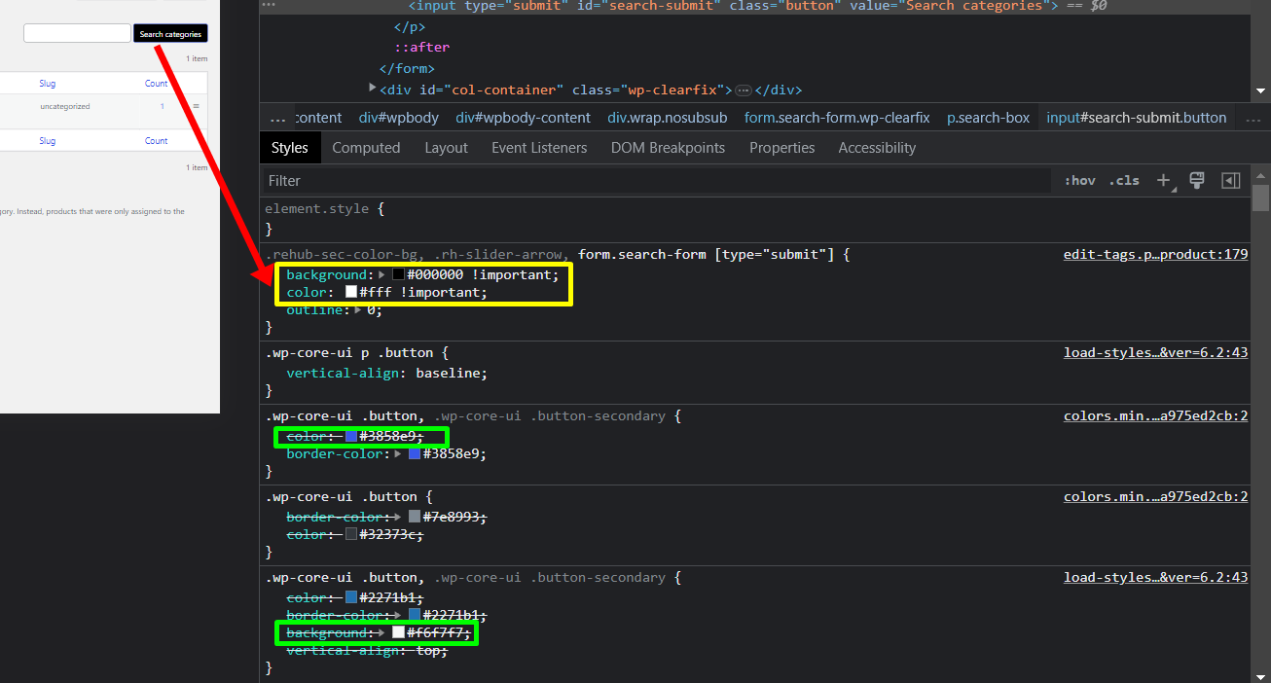This screenshot has width=1271, height=683.
Task: Click the category search text box
Action: click(x=77, y=34)
